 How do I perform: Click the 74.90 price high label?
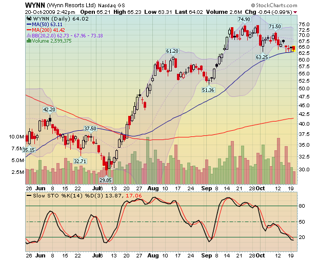tap(244, 19)
